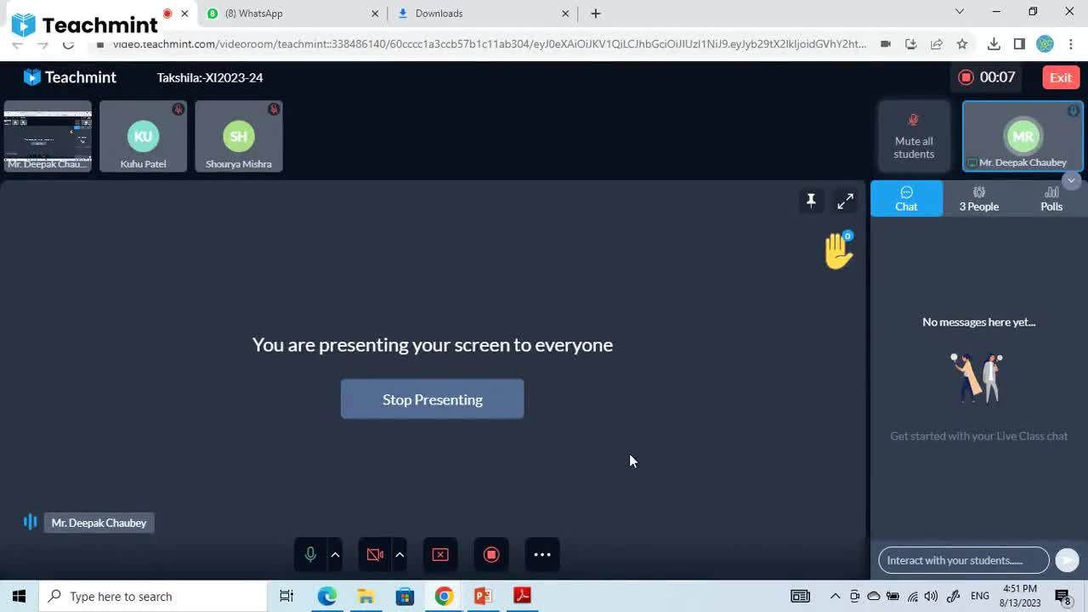Screen dimensions: 1088x612
Task: Select Shourya Mishra participant tile
Action: 239,137
